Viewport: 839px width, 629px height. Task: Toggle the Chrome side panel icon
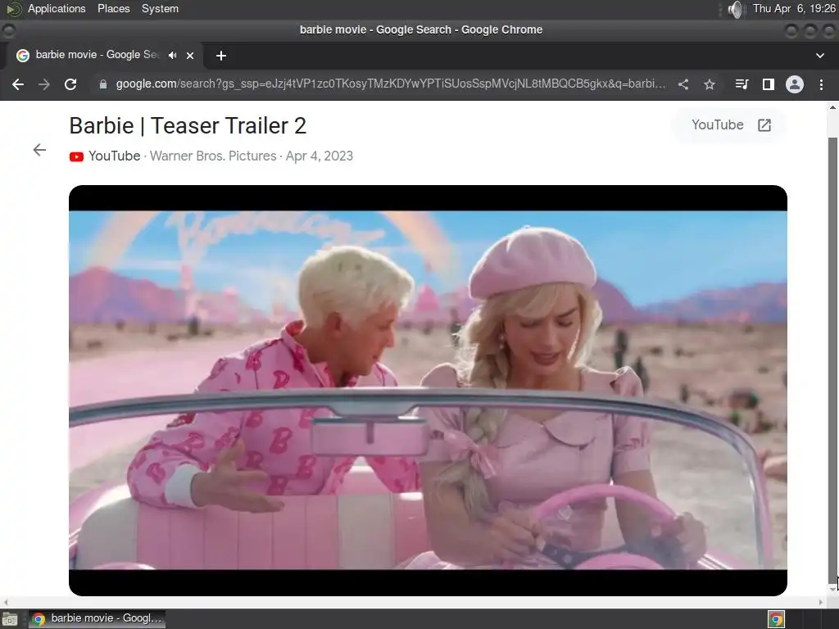pos(769,84)
